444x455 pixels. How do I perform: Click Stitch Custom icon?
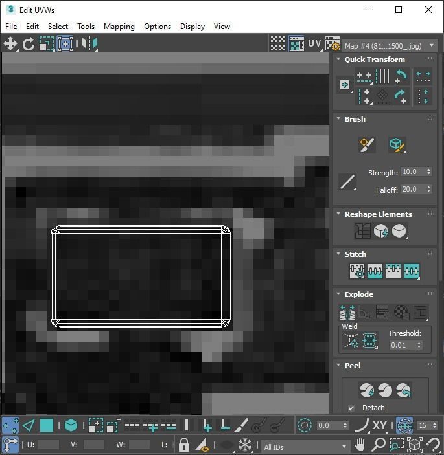tap(412, 271)
